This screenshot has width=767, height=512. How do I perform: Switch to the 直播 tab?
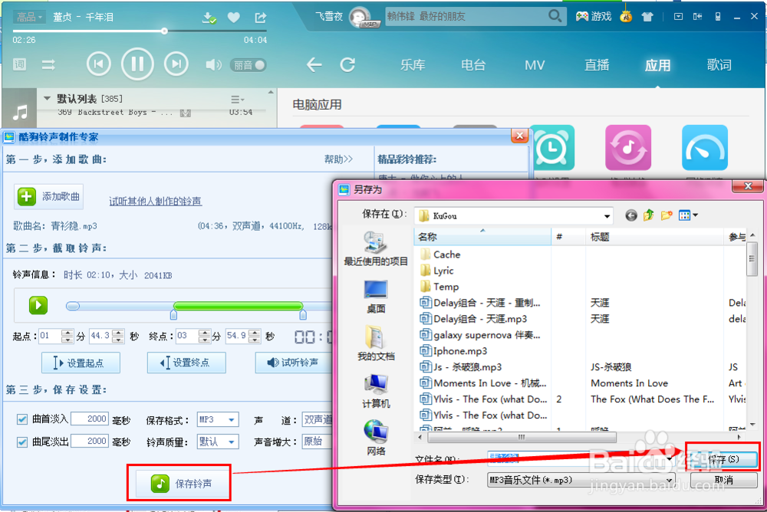pos(597,65)
